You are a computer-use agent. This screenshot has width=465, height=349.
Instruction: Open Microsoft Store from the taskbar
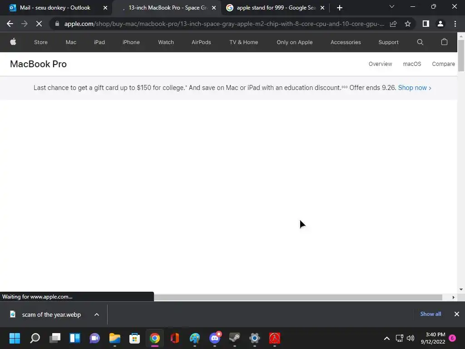coord(134,338)
